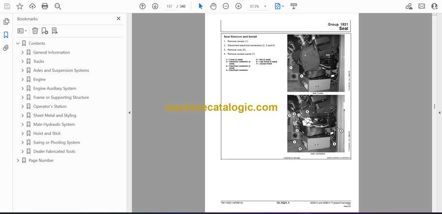Print the document
442x214 pixels.
click(x=45, y=6)
